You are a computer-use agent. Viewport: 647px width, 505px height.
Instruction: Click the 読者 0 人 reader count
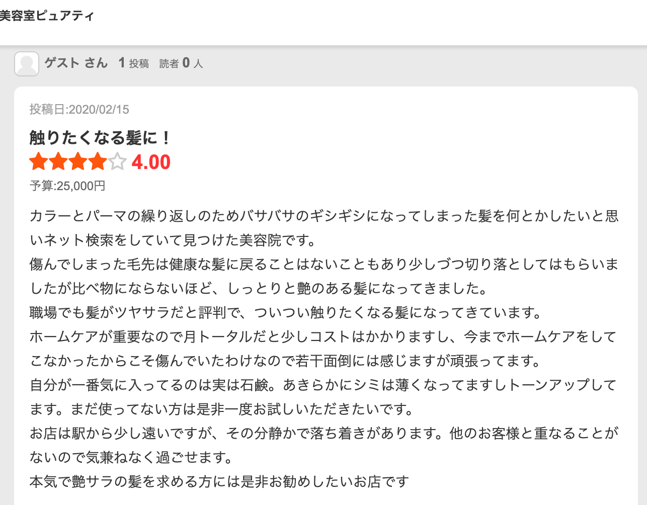pos(181,63)
